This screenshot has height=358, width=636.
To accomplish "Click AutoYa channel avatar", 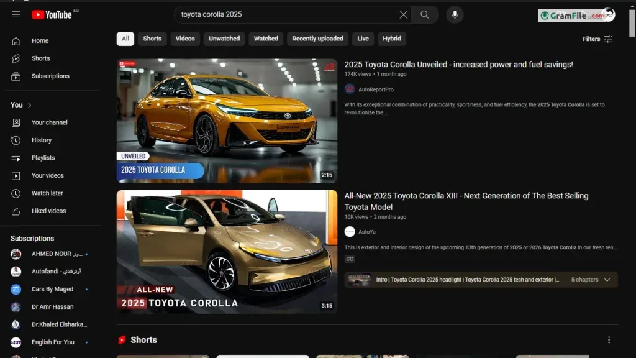I will (x=350, y=232).
